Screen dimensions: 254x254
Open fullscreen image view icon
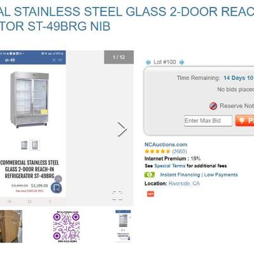[117, 195]
